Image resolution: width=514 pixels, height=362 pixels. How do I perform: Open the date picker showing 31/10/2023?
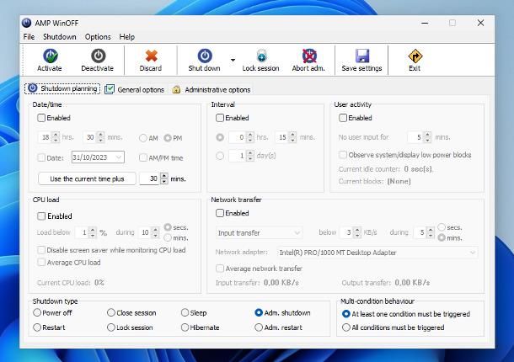[x=98, y=157]
